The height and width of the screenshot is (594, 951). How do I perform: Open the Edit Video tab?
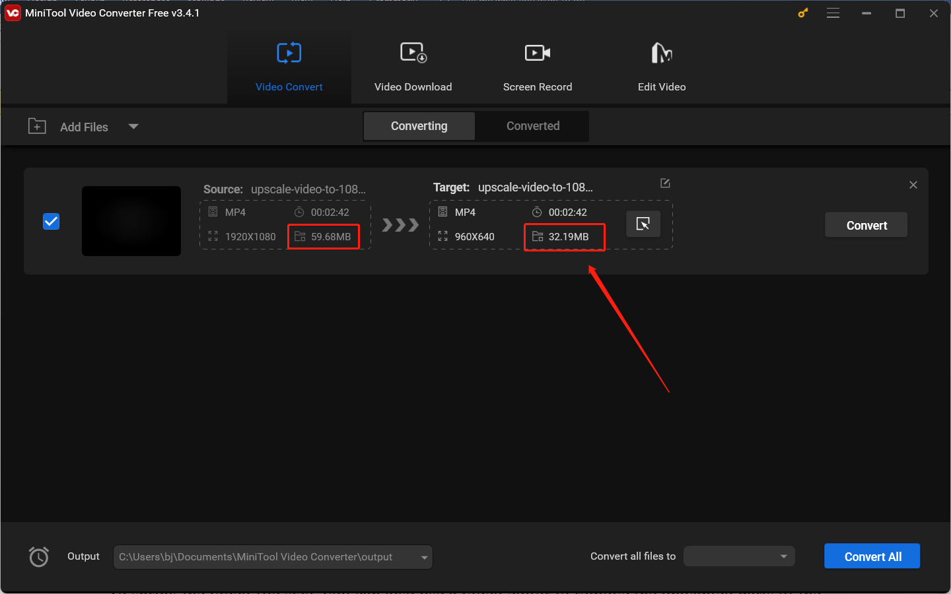pos(662,67)
